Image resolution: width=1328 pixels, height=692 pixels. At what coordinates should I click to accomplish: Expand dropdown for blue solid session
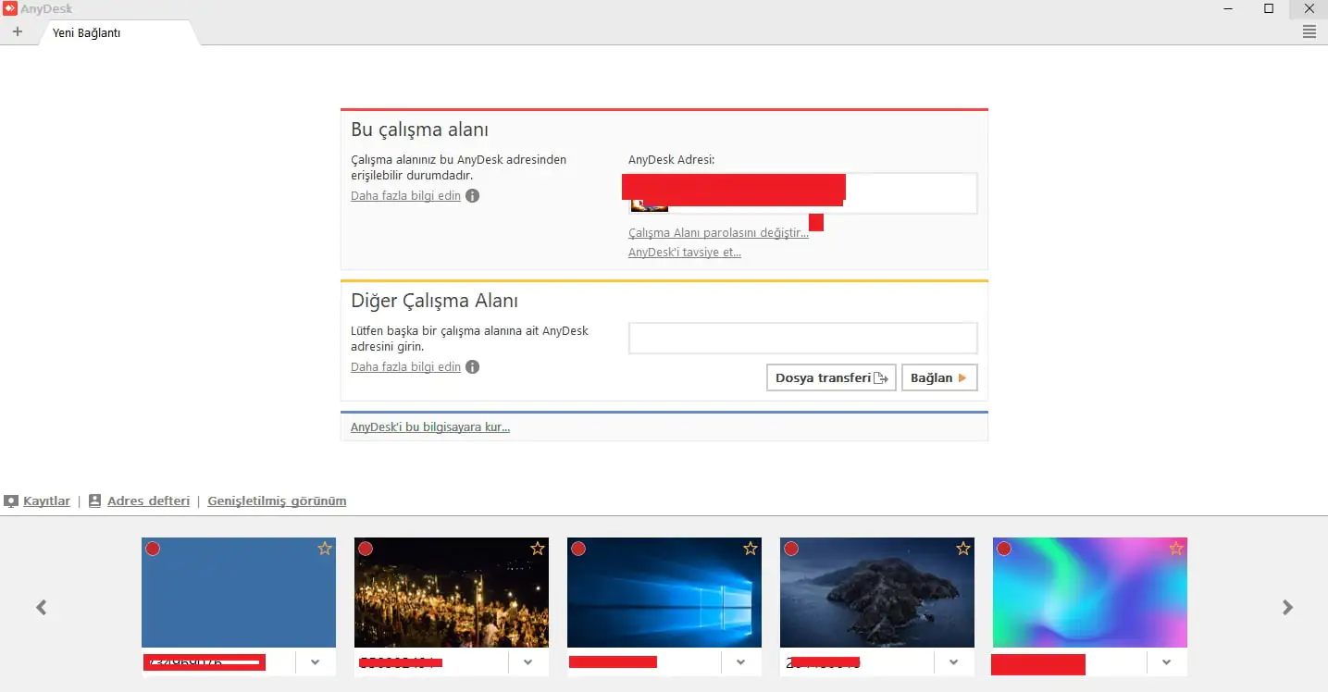click(x=315, y=662)
